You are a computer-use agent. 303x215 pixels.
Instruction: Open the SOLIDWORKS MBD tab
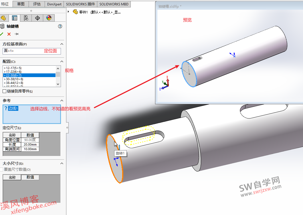click(x=114, y=4)
